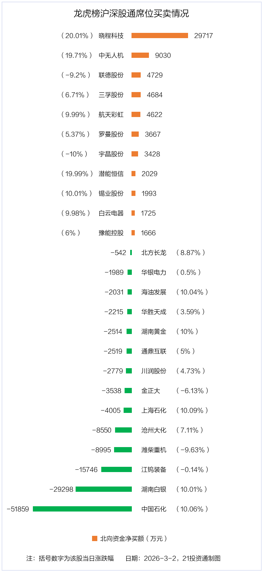Click the green bar for 中国石化
263x572 pixels.
pyautogui.click(x=82, y=509)
